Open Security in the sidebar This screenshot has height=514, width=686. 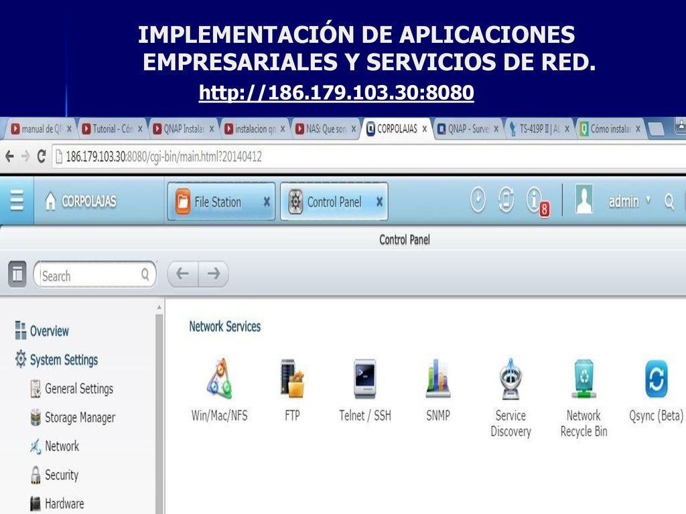[54, 475]
